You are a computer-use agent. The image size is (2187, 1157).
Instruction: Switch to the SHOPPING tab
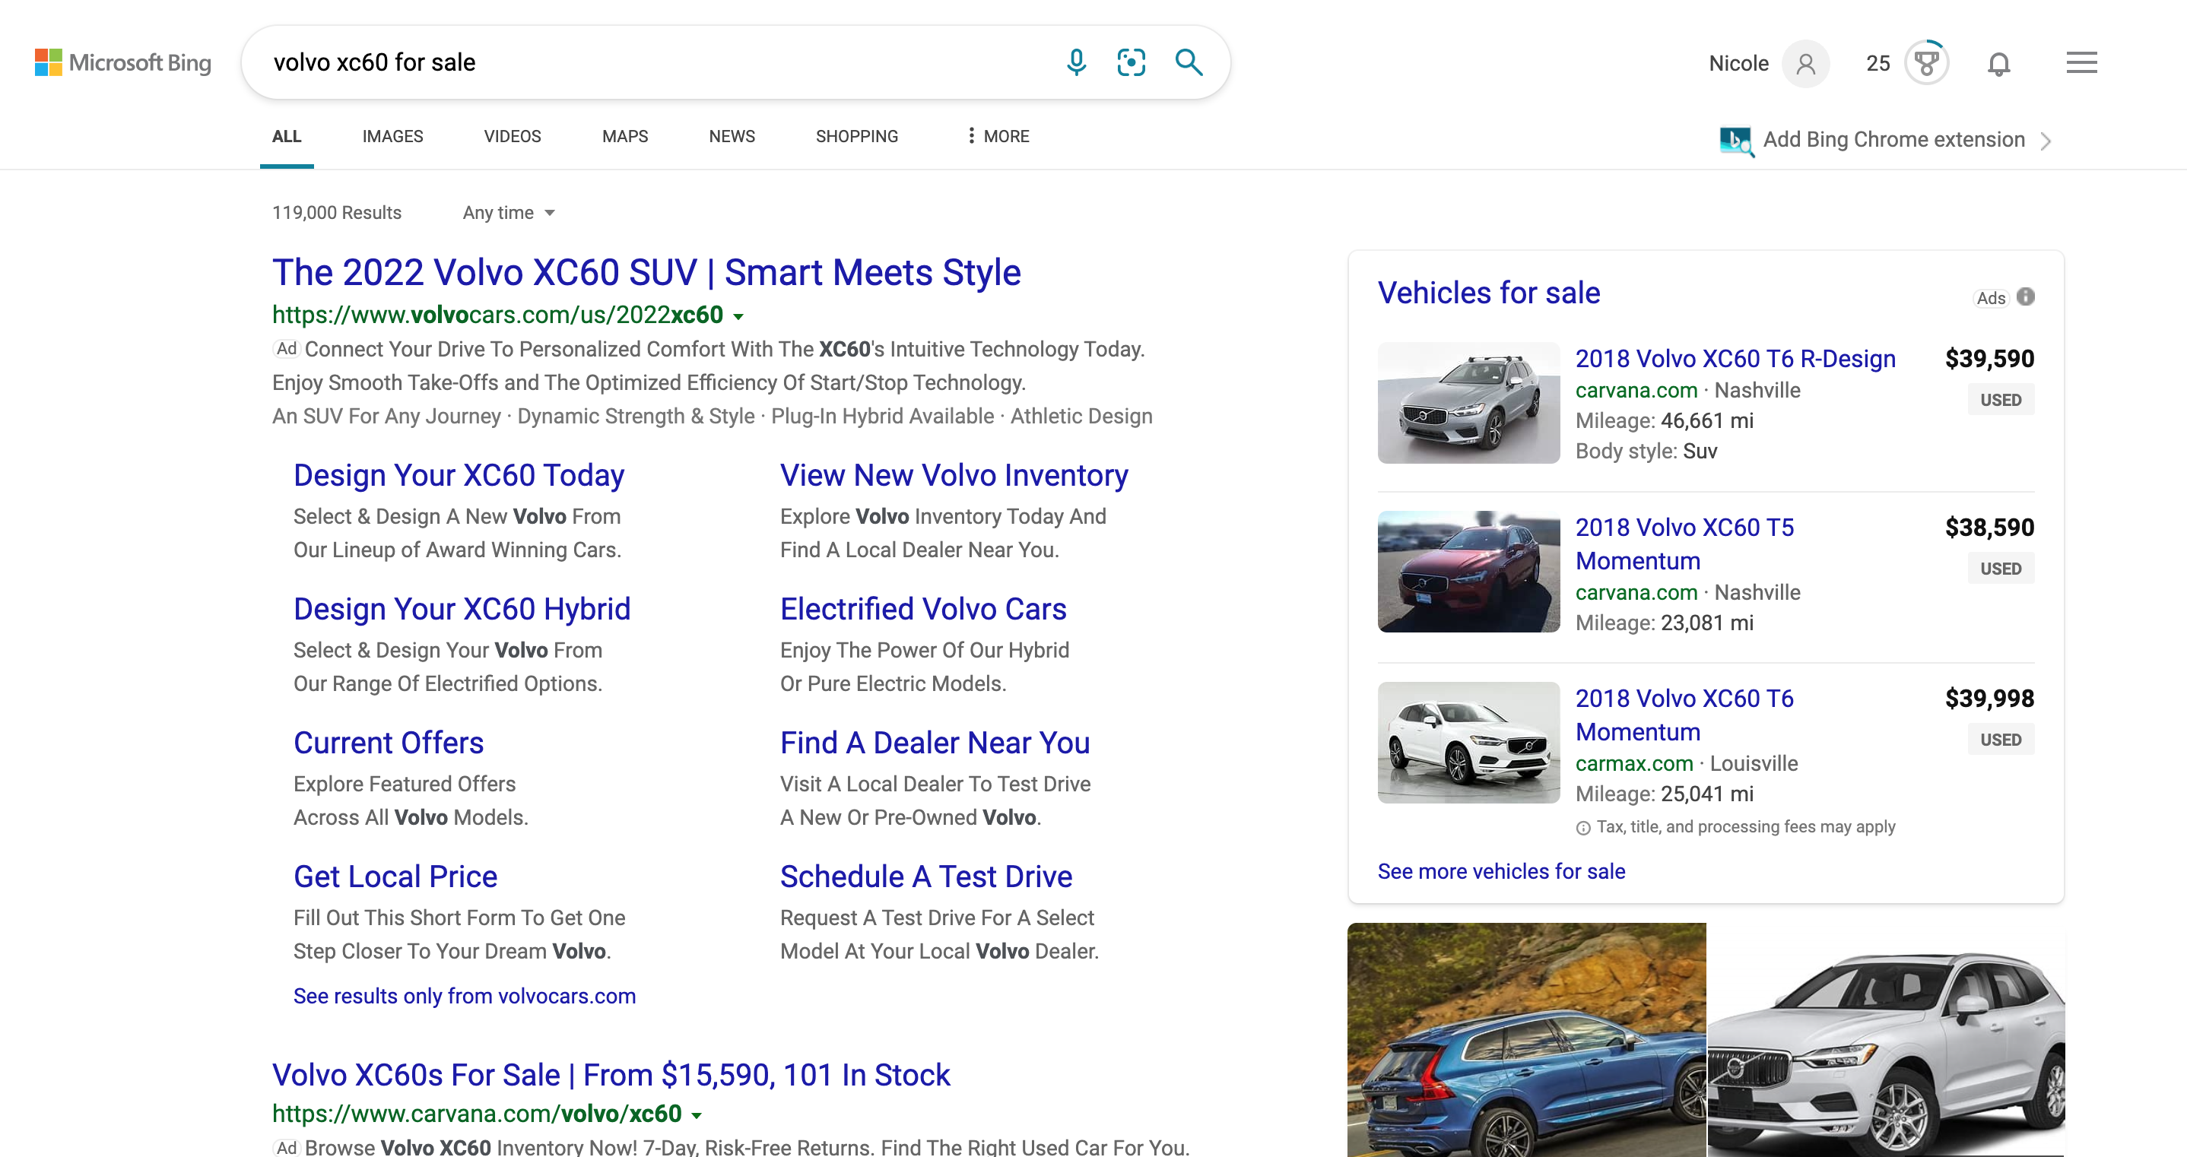[x=857, y=136]
